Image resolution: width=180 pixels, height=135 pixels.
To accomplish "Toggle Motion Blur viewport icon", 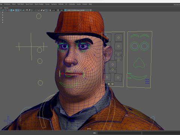I will tap(29, 10).
